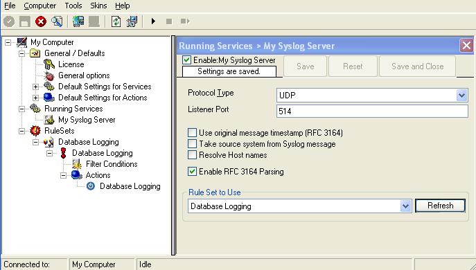Image resolution: width=476 pixels, height=270 pixels.
Task: Enable Use original message timestamp checkbox
Action: (x=192, y=133)
